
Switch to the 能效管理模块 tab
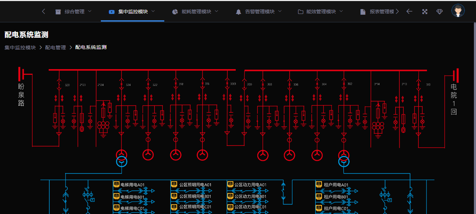click(x=321, y=12)
